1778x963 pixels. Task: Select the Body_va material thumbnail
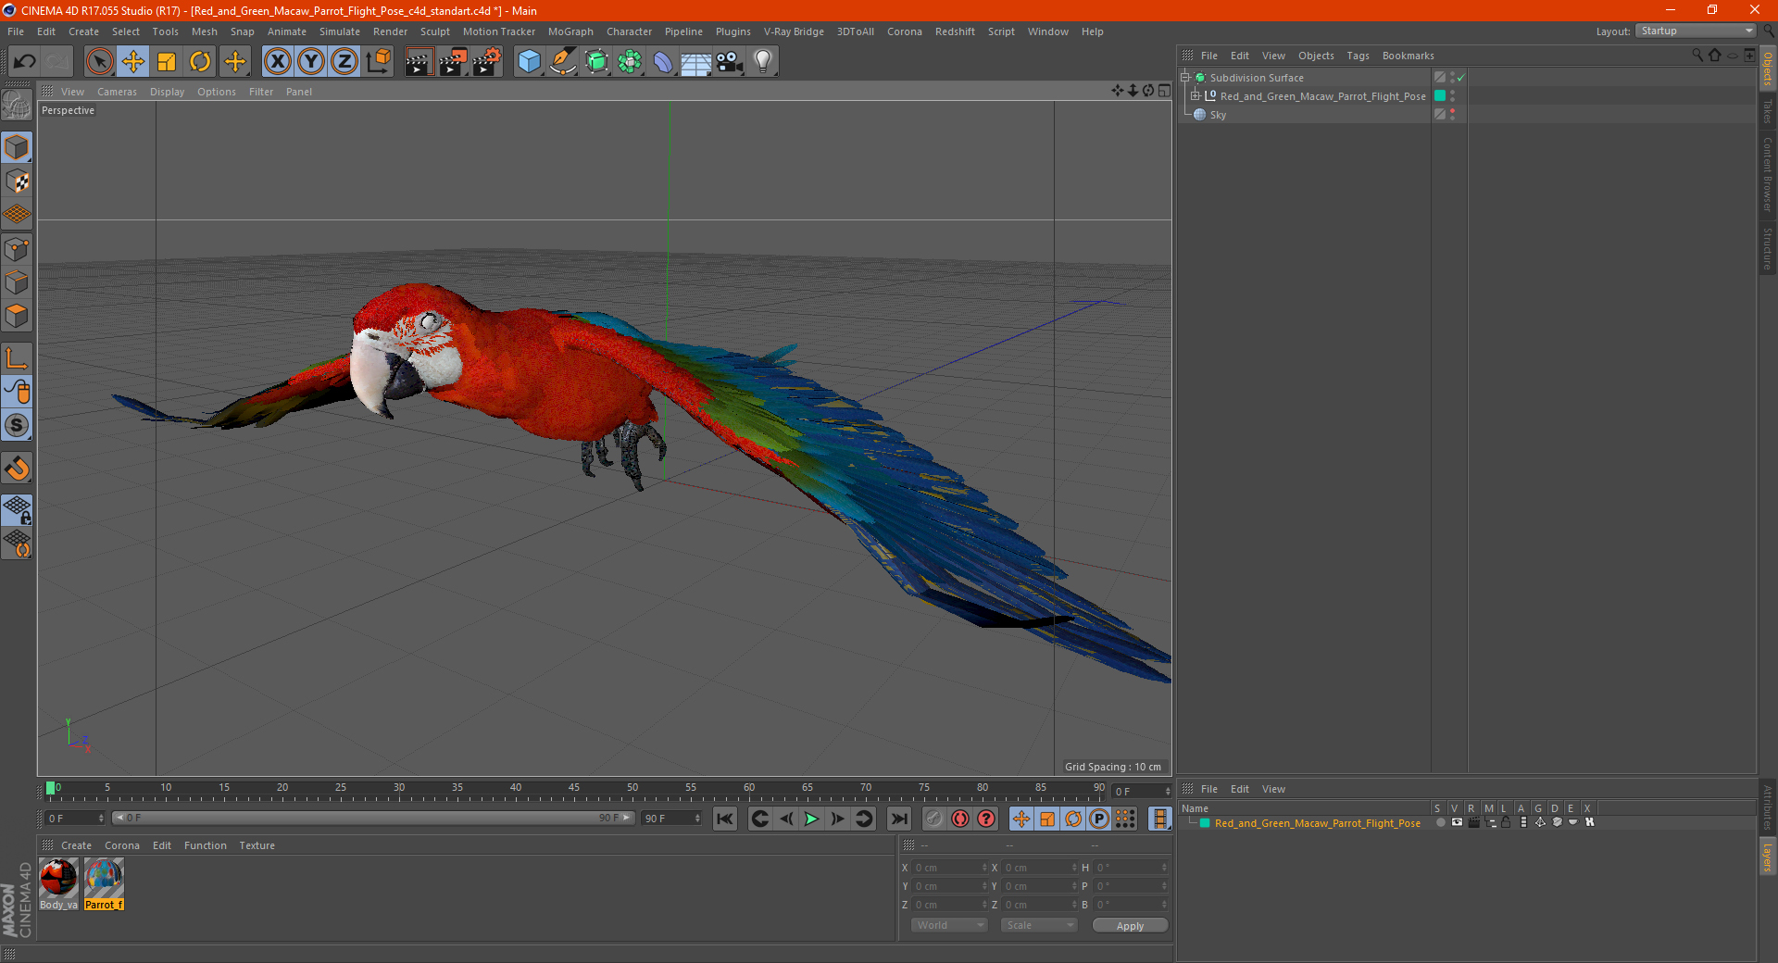click(58, 879)
